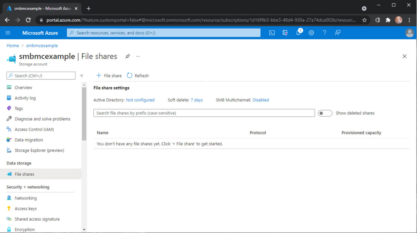Select File shares in Data storage
The height and width of the screenshot is (233, 417).
coord(41,174)
